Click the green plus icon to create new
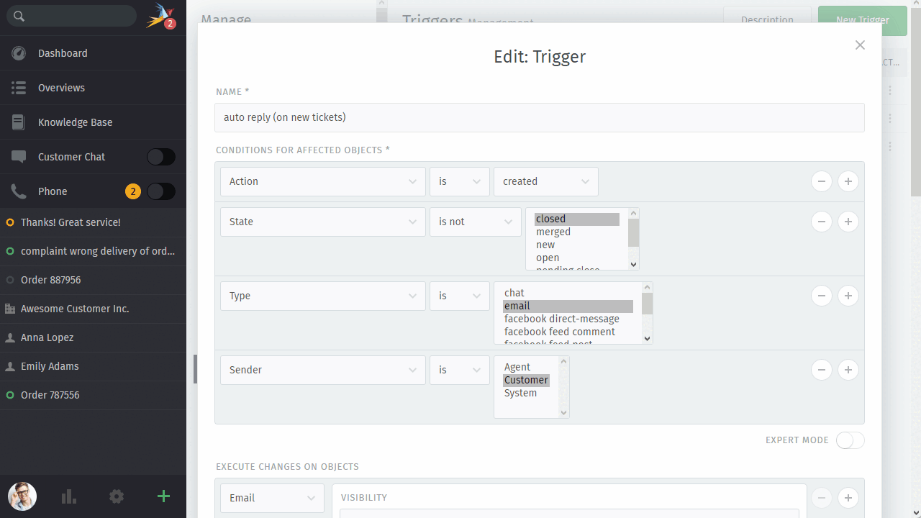Image resolution: width=921 pixels, height=518 pixels. pos(163,496)
